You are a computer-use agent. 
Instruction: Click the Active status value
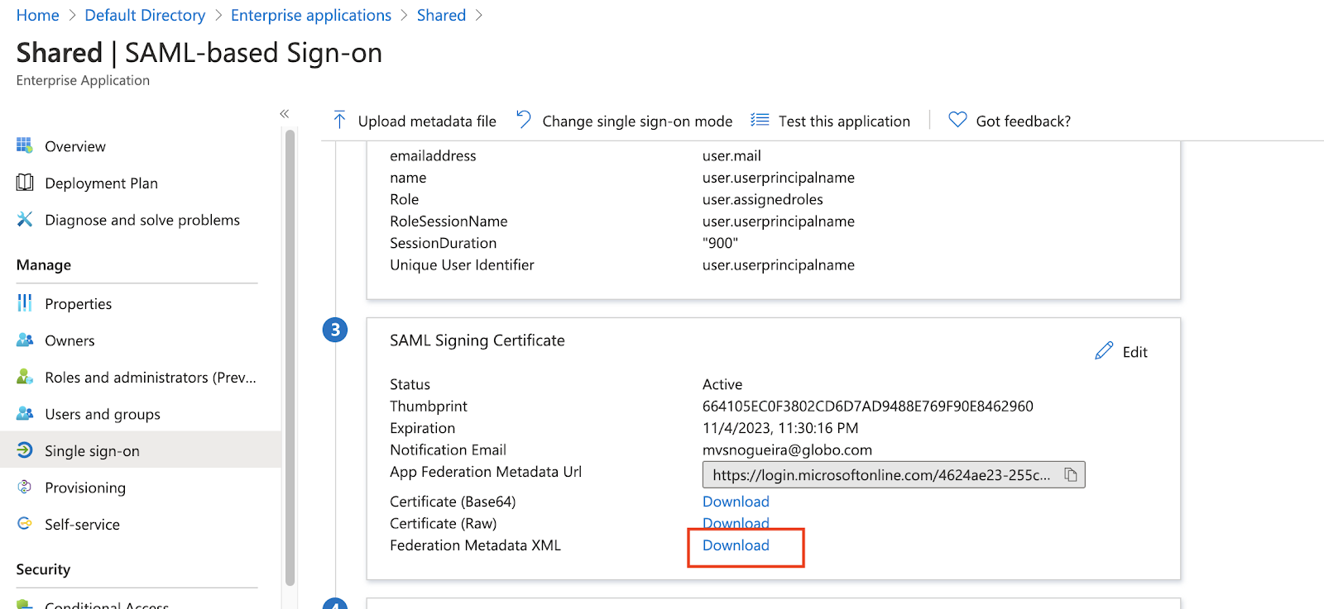coord(722,384)
